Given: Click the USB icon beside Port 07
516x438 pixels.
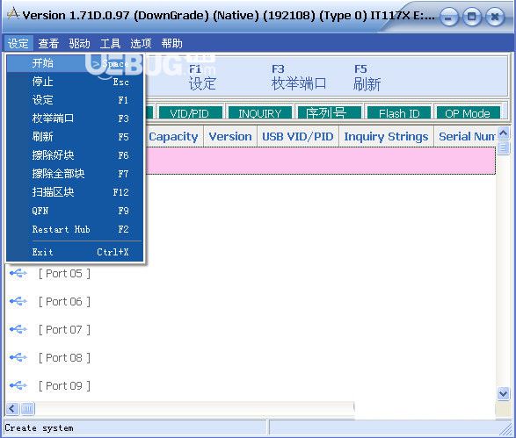Looking at the screenshot, I should click(x=18, y=329).
